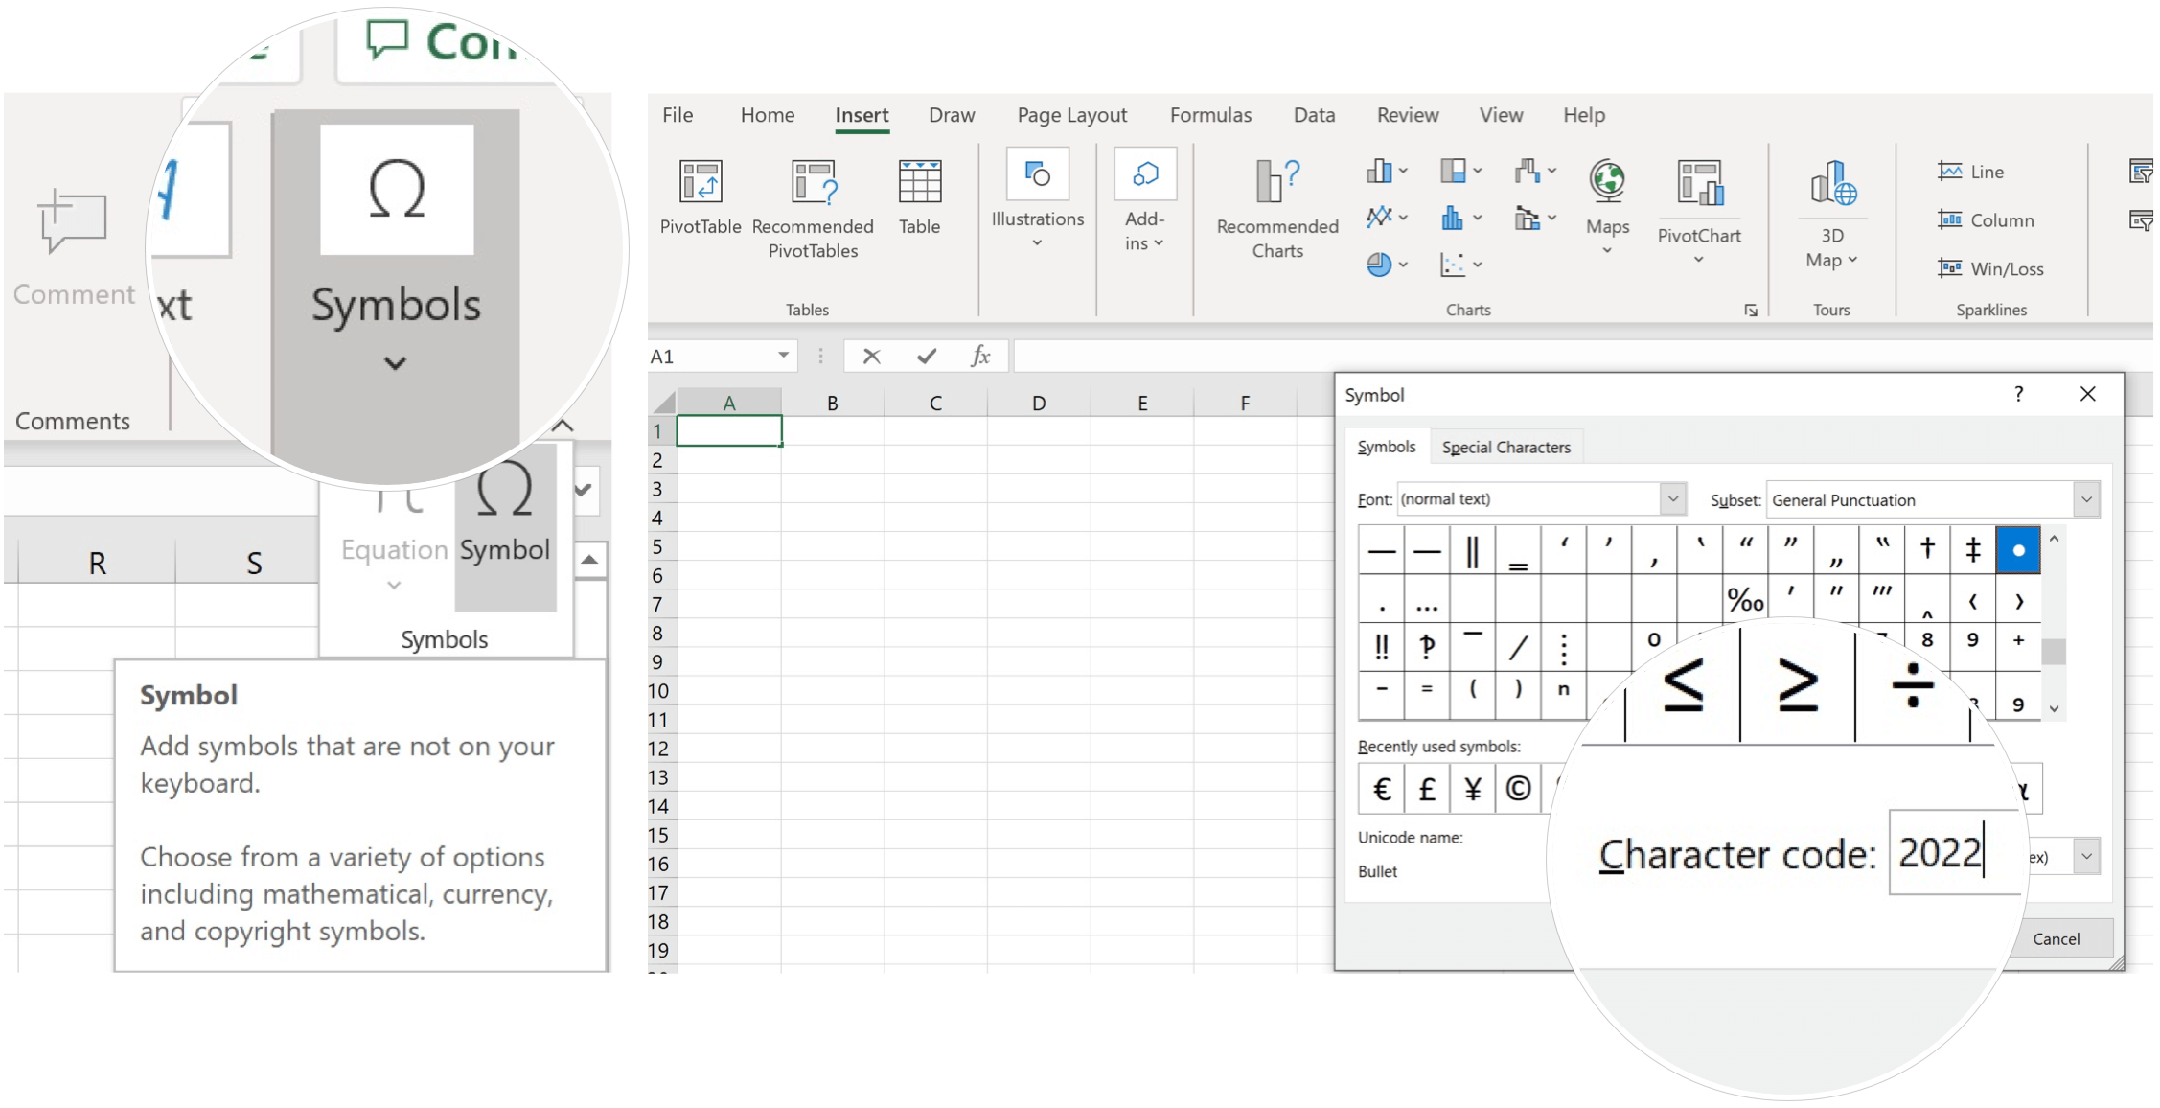Switch to the Special Characters tab

click(1505, 448)
